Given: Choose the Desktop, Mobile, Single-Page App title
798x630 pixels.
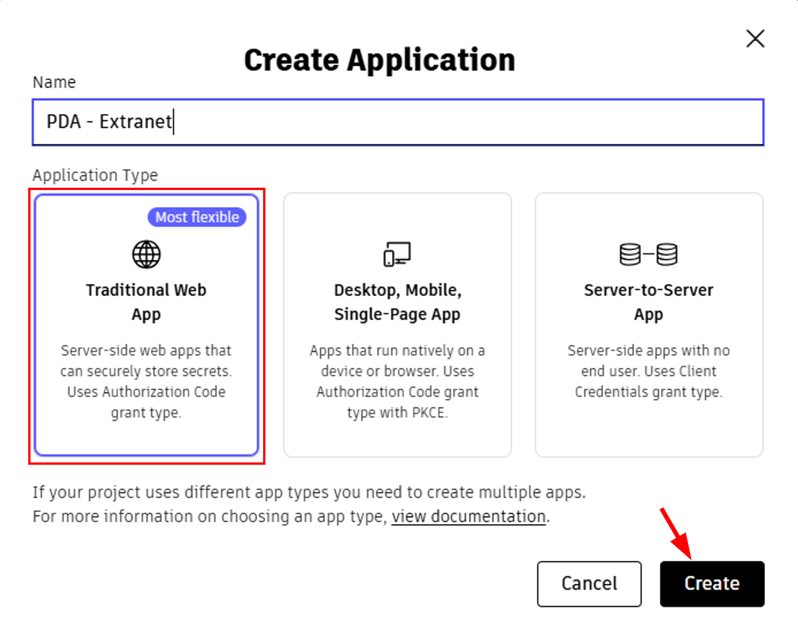Looking at the screenshot, I should coord(397,302).
